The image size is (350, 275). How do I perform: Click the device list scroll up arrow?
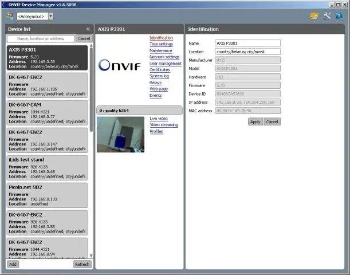coord(91,45)
